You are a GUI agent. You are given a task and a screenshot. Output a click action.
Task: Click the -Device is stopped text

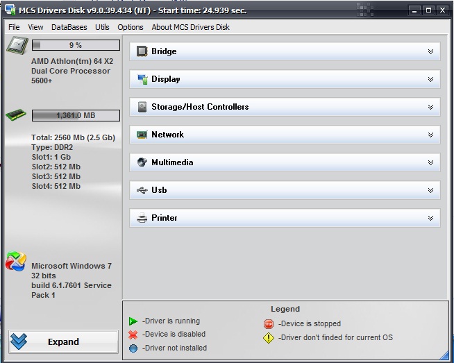click(x=310, y=323)
